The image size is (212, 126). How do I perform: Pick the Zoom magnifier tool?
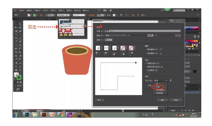click(20, 70)
